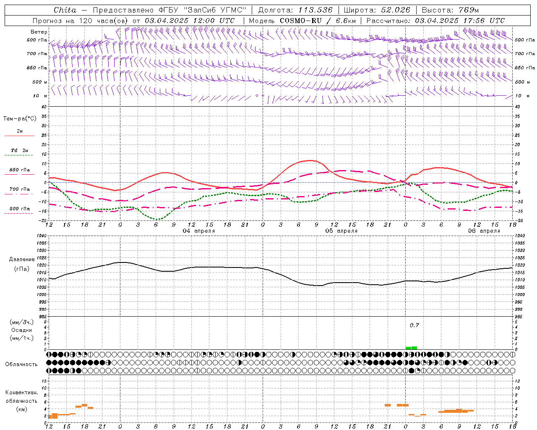Click the 500 м wind level label at left
Screen dimensions: 537x430
pyautogui.click(x=40, y=82)
